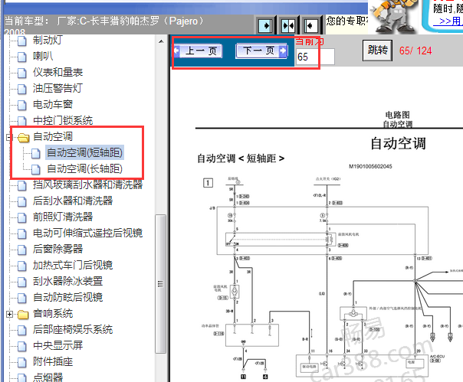Image resolution: width=463 pixels, height=382 pixels.
Task: Select 自动空调(长轴距) diagram
Action: [x=84, y=168]
